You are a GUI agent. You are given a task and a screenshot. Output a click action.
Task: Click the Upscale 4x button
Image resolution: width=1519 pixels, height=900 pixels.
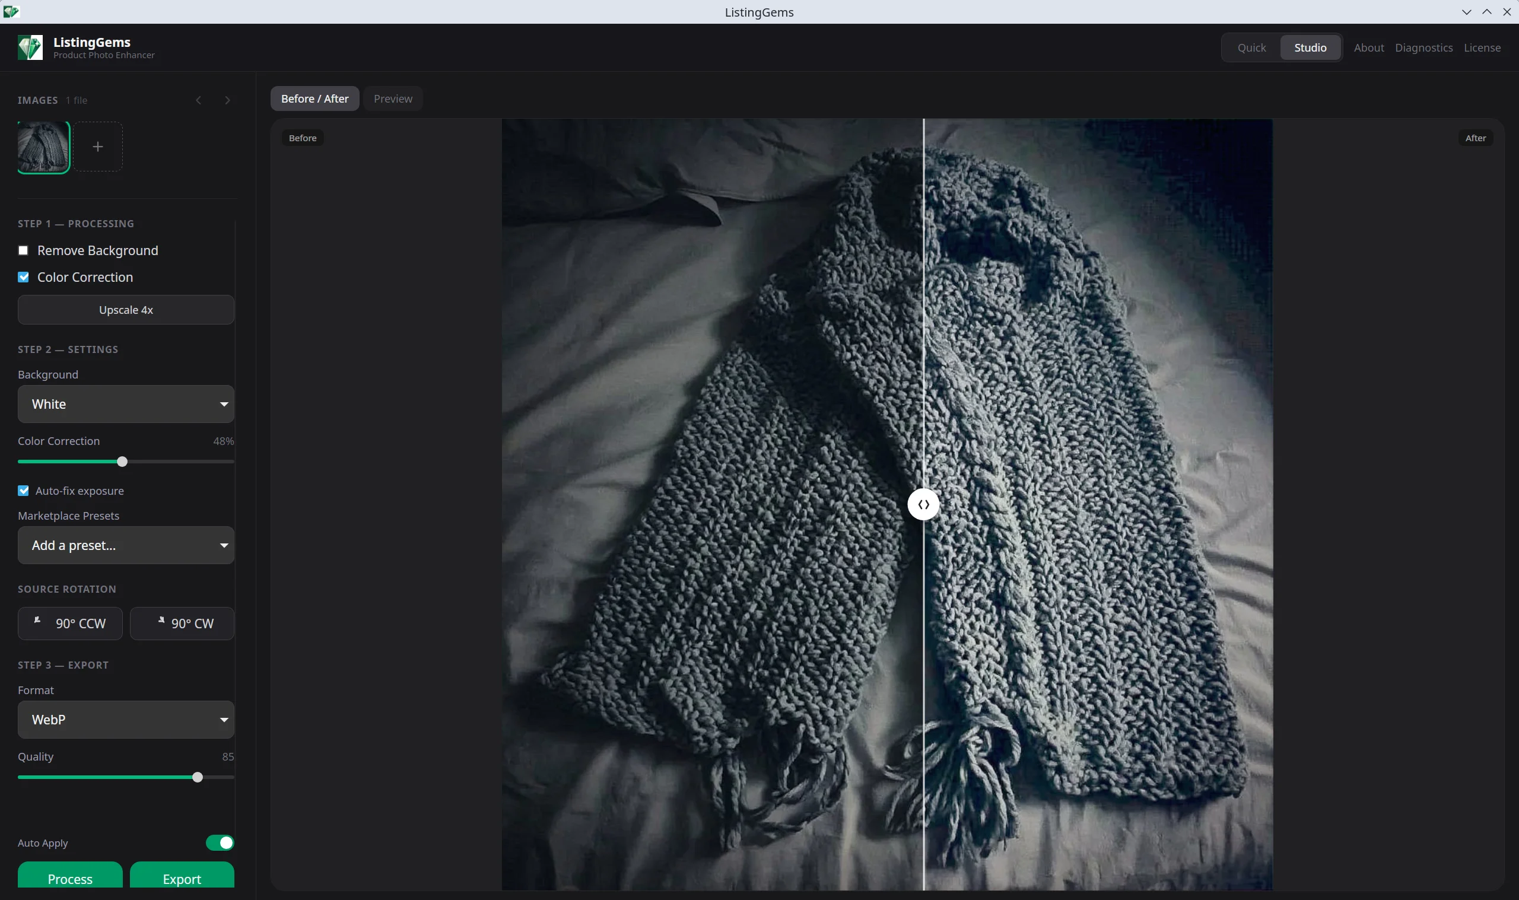click(126, 309)
